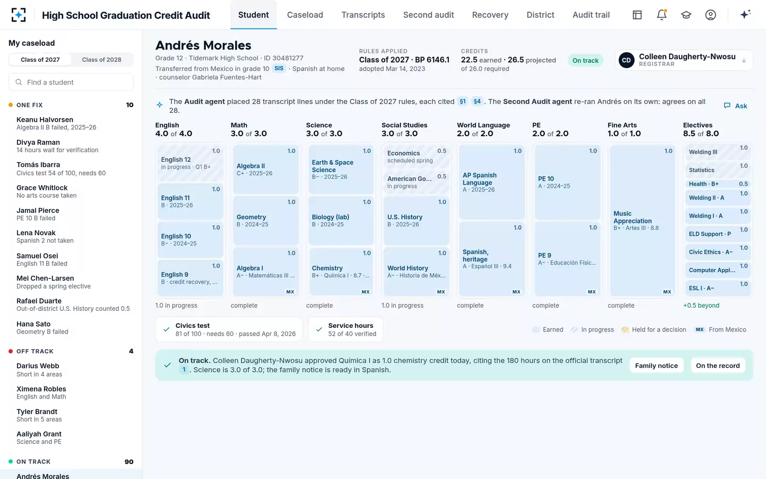Collapse the OFF TRACK group
The image size is (766, 479).
(71, 351)
